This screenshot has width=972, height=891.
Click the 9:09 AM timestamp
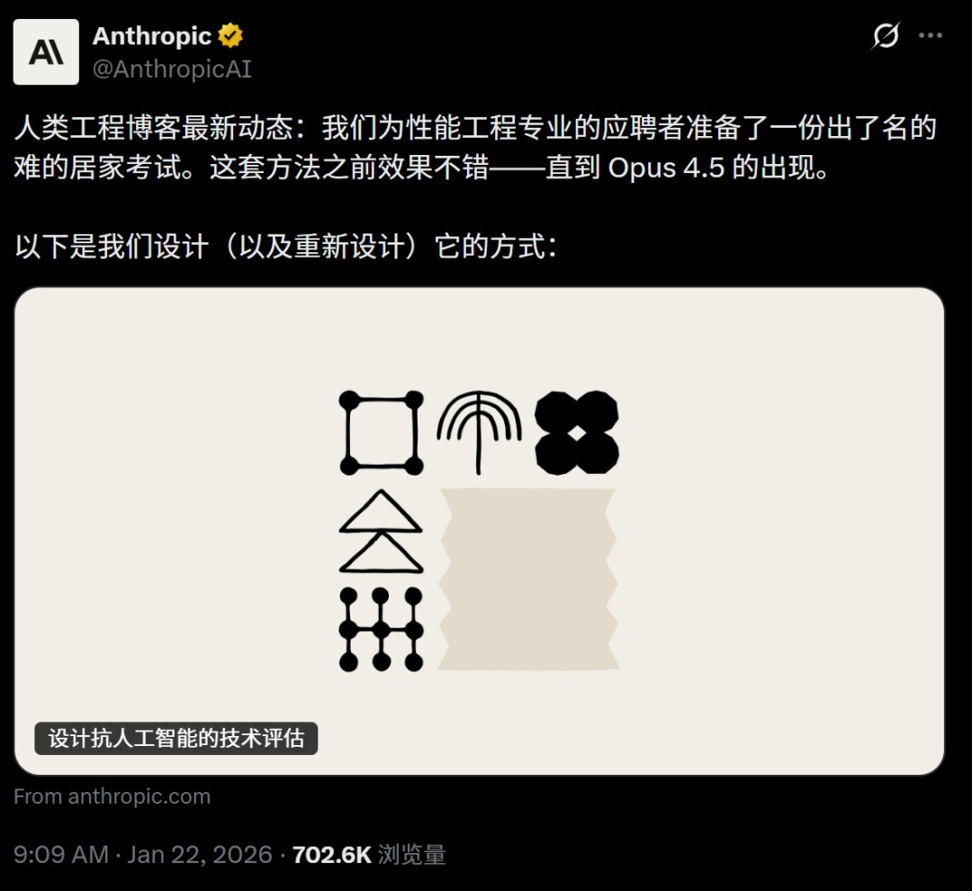click(x=61, y=854)
